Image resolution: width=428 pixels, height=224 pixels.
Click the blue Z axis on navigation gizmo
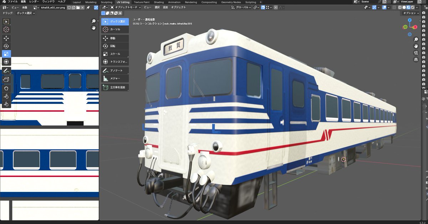tap(410, 20)
